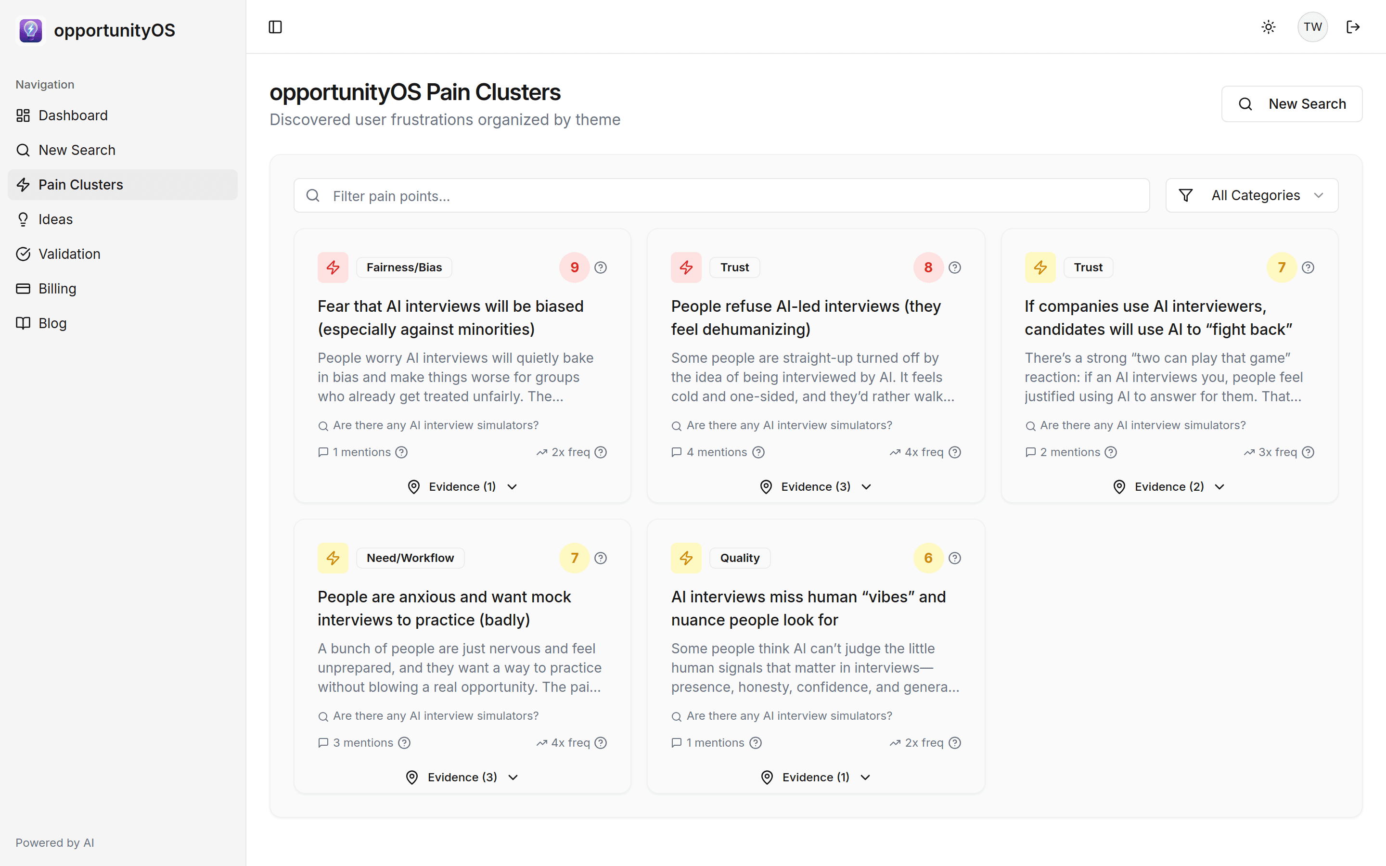
Task: Click the Validation checkmark icon
Action: point(23,254)
